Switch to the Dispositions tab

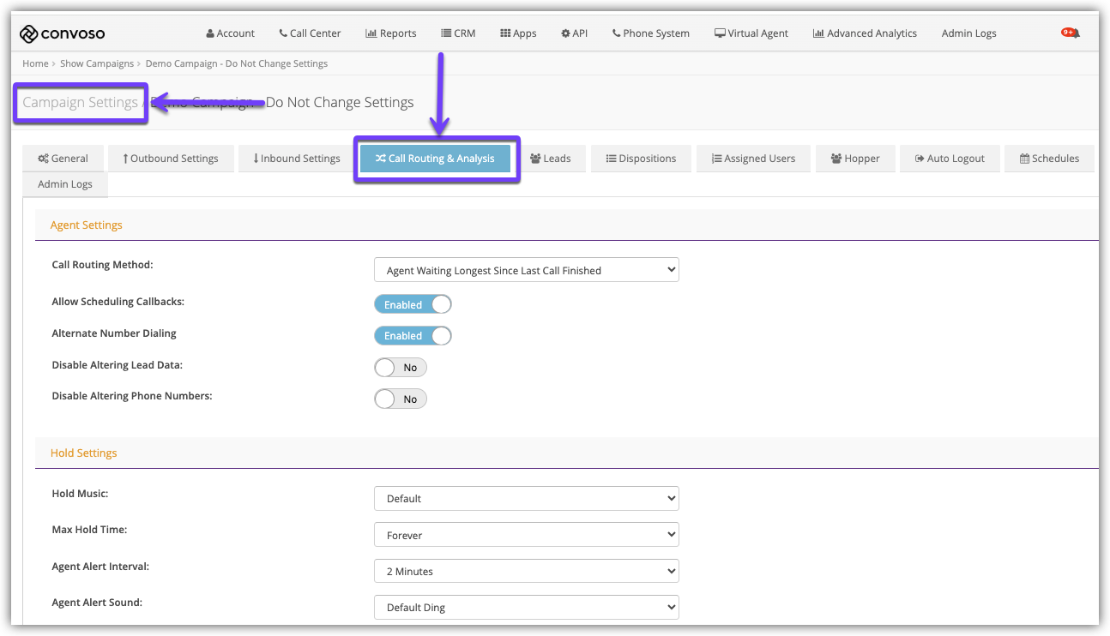click(641, 159)
